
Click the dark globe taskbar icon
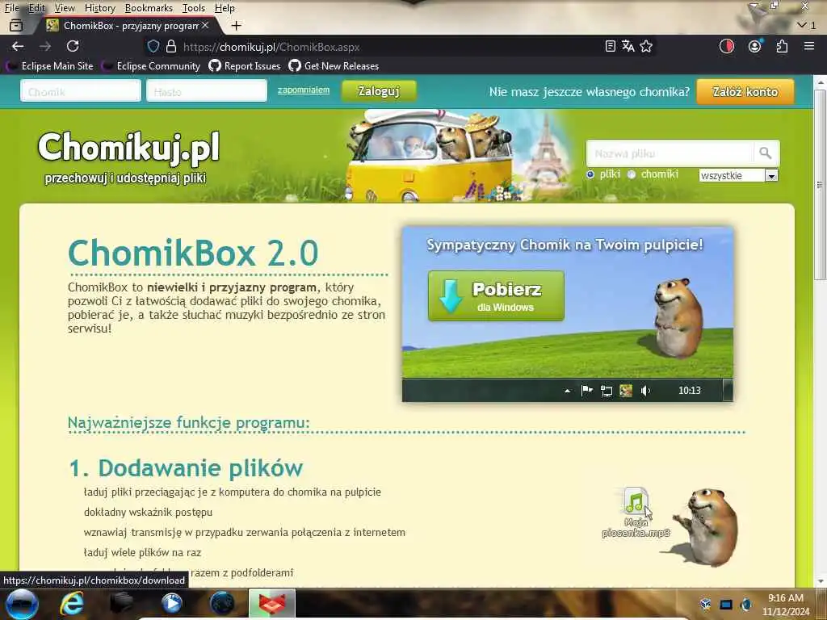221,604
